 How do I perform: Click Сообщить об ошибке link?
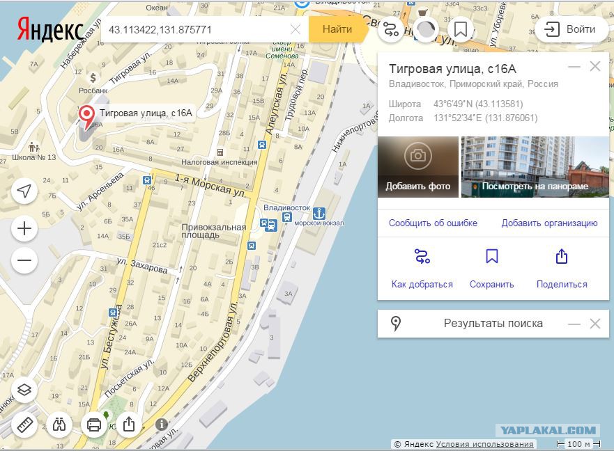tap(433, 223)
